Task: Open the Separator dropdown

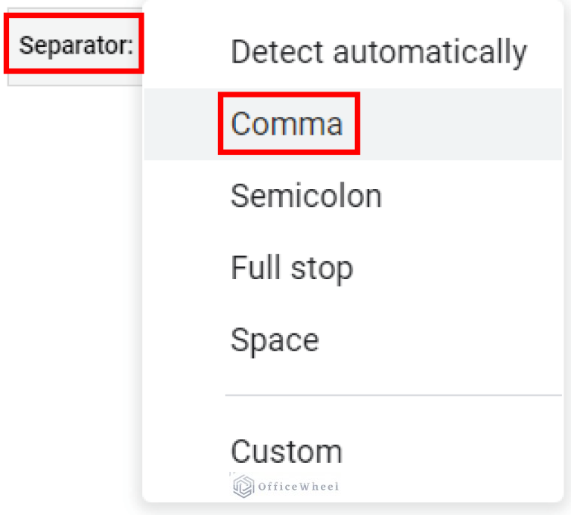Action: (x=75, y=46)
